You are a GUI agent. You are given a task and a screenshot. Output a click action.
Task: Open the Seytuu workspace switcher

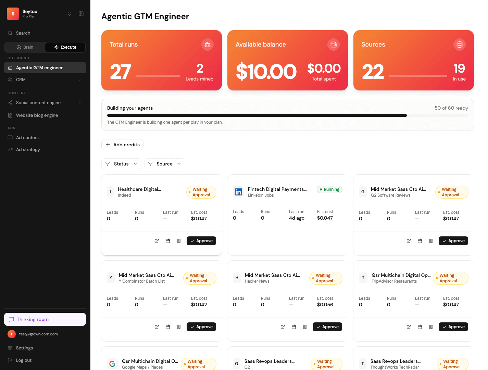pos(70,14)
